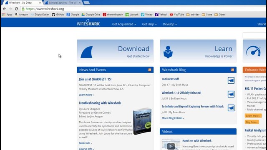Click the Book Info link
Viewport: 267px width, 150px height.
[x=85, y=143]
